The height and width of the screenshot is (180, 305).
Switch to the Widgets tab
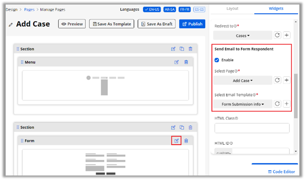click(276, 9)
